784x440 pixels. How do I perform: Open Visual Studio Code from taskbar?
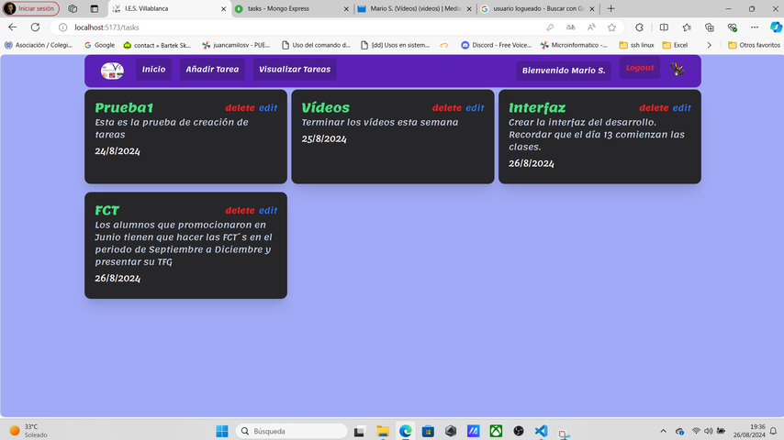click(541, 431)
